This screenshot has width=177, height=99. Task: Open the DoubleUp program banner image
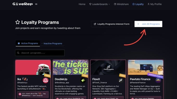pos(71,67)
